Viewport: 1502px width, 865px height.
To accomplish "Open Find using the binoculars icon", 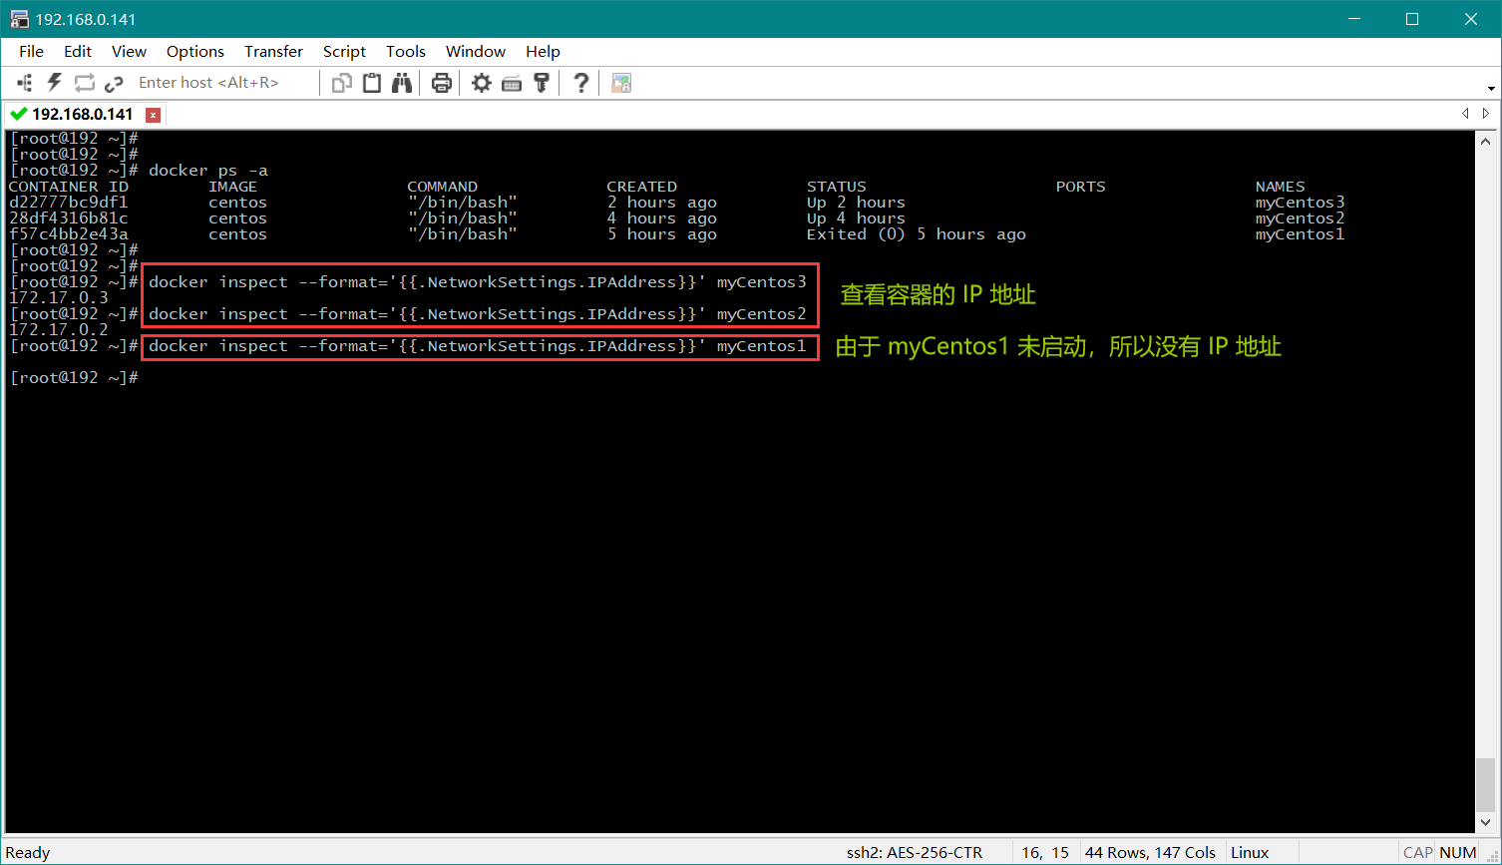I will tap(402, 83).
